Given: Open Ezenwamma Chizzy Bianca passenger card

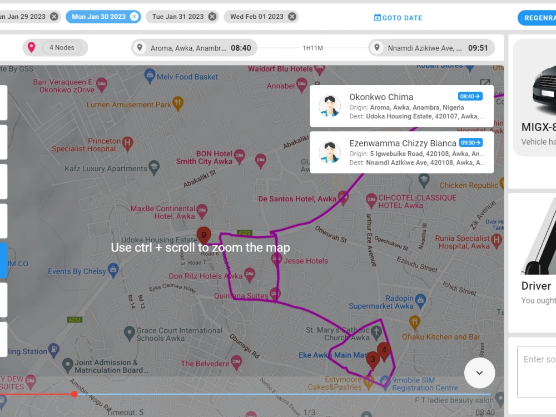Looking at the screenshot, I should 402,152.
